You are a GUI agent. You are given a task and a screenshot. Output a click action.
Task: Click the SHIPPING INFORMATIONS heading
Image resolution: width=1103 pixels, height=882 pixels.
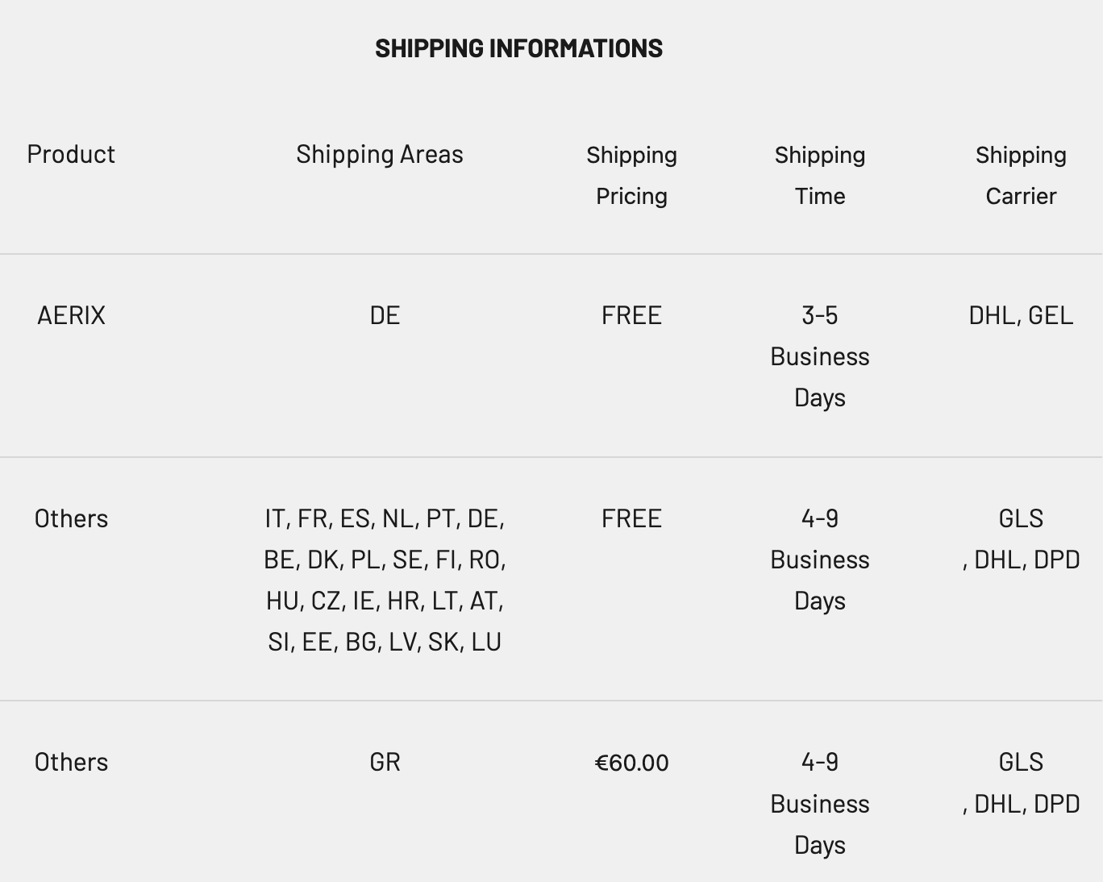518,48
